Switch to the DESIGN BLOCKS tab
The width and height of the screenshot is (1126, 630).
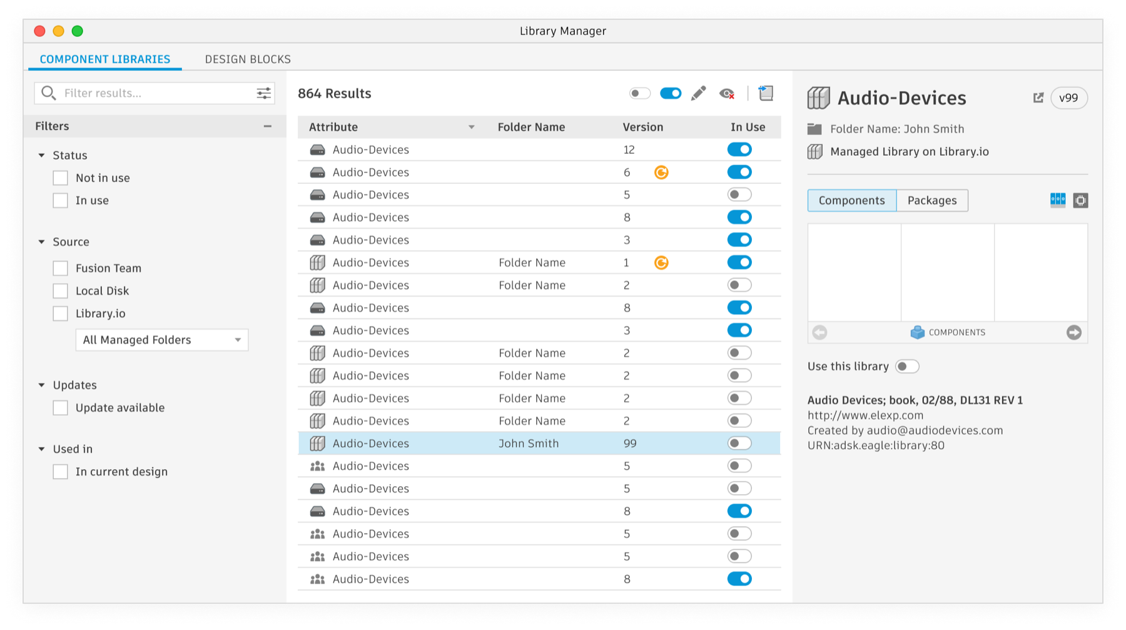coord(248,59)
